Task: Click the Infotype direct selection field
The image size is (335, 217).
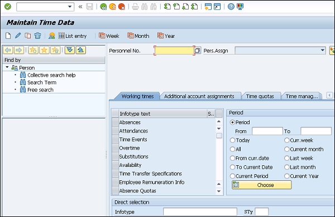Action: (x=200, y=212)
